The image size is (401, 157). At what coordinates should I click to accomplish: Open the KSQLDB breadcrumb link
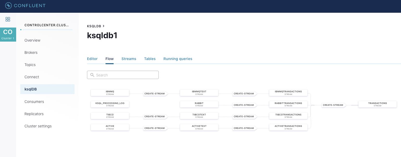point(94,26)
